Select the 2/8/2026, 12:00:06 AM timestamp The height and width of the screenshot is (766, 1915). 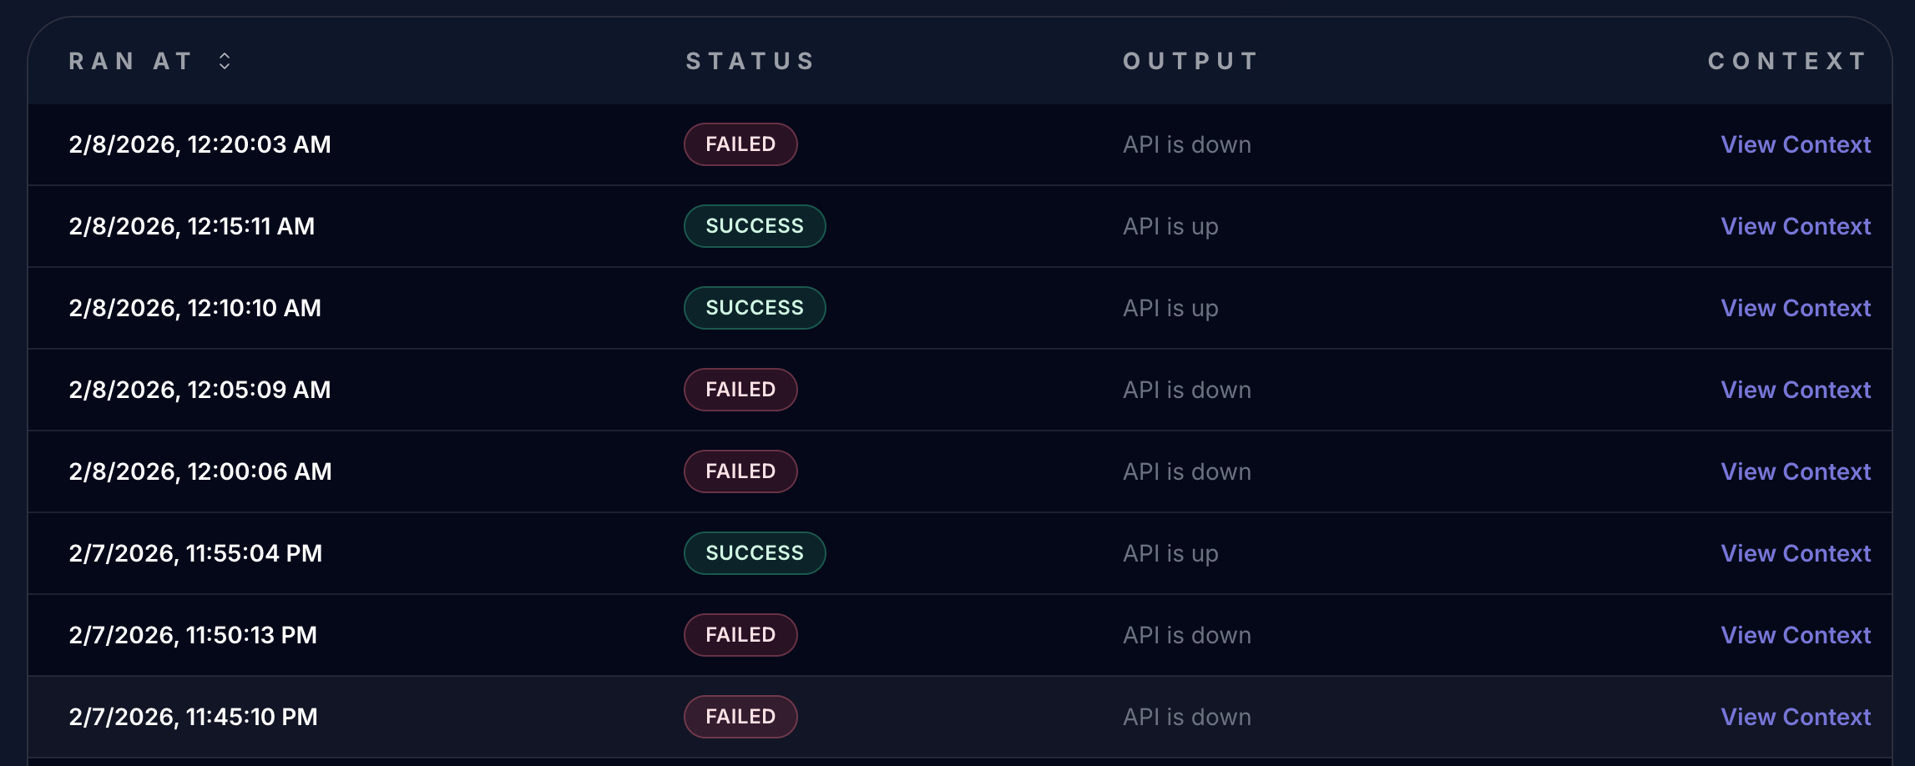[200, 471]
